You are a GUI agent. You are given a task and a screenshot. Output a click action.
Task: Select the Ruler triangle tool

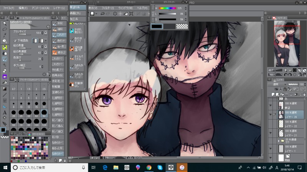[x=5, y=106]
